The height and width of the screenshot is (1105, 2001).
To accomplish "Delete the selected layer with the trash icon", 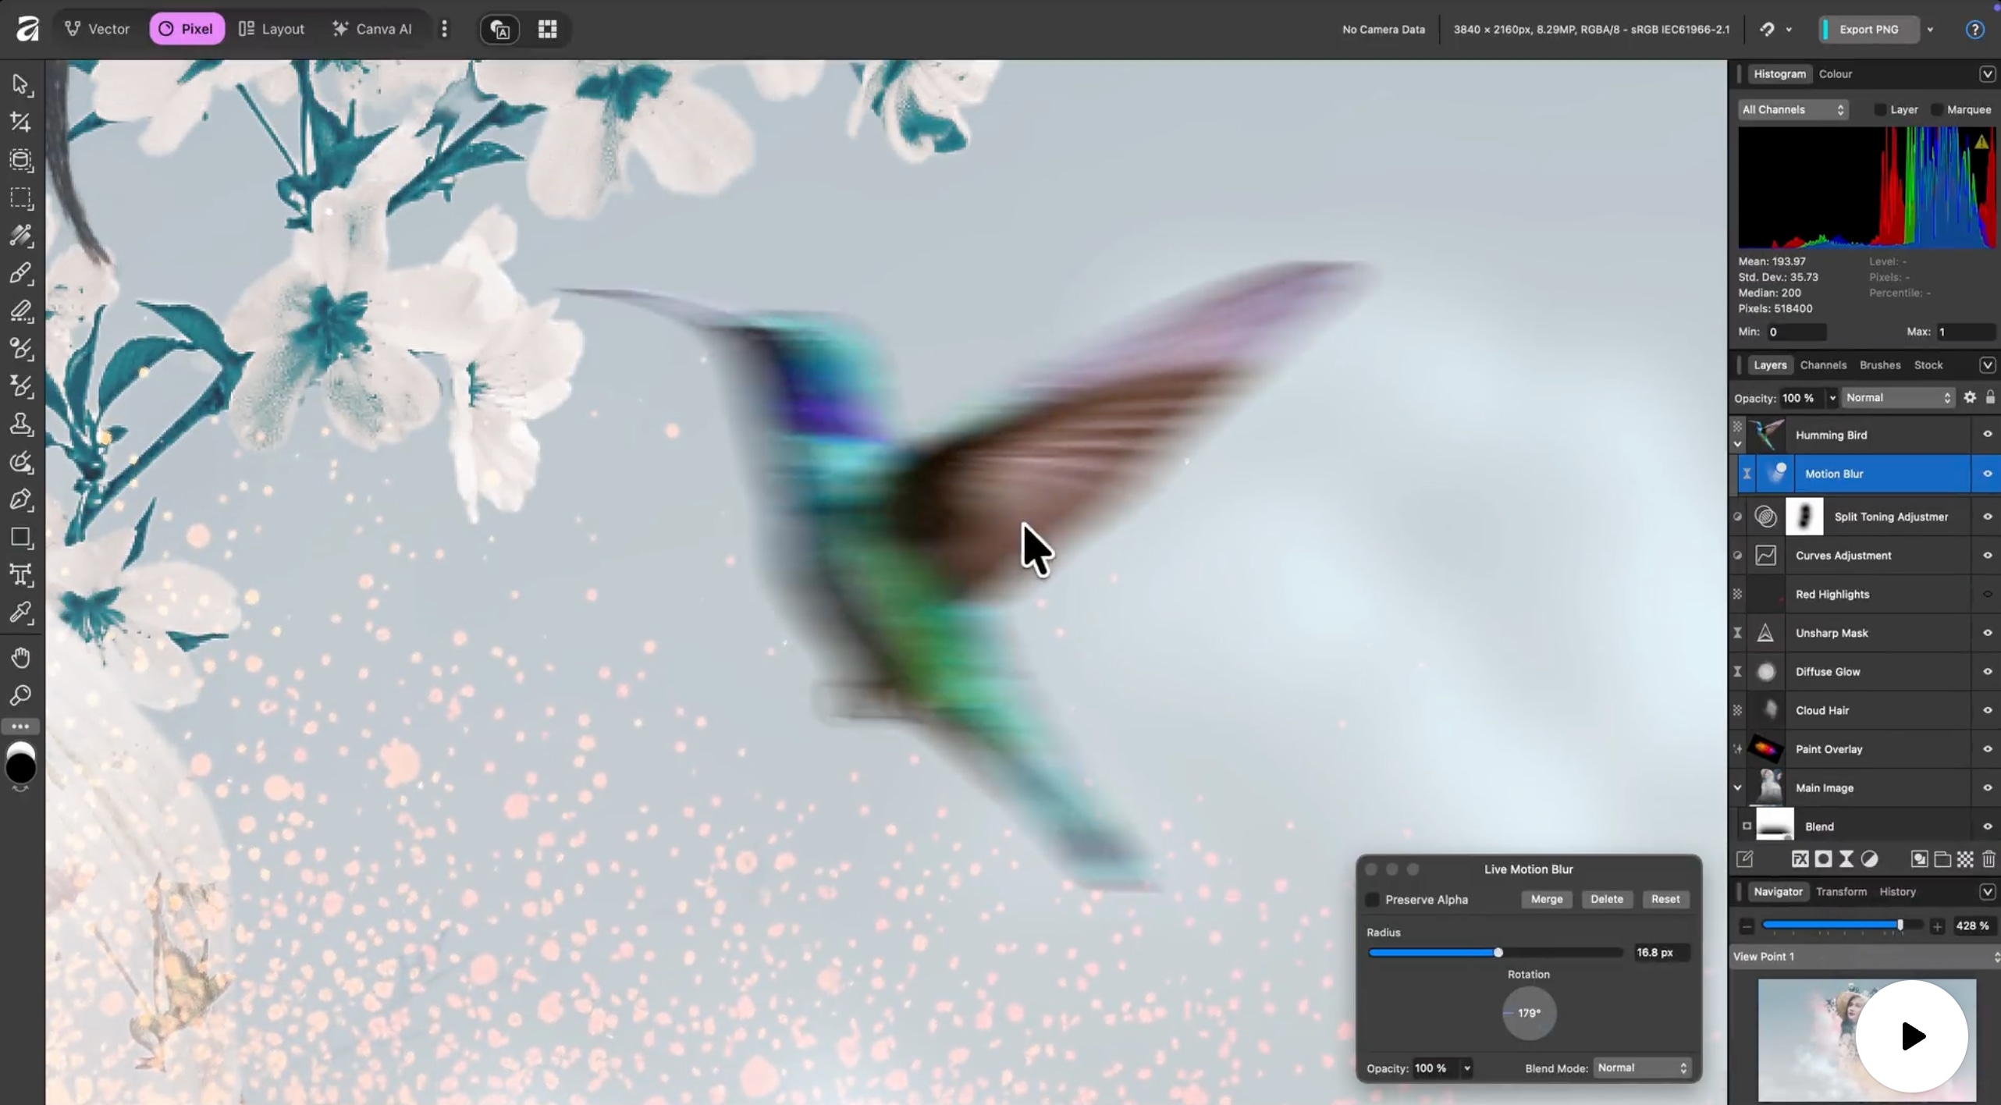I will click(x=1988, y=859).
